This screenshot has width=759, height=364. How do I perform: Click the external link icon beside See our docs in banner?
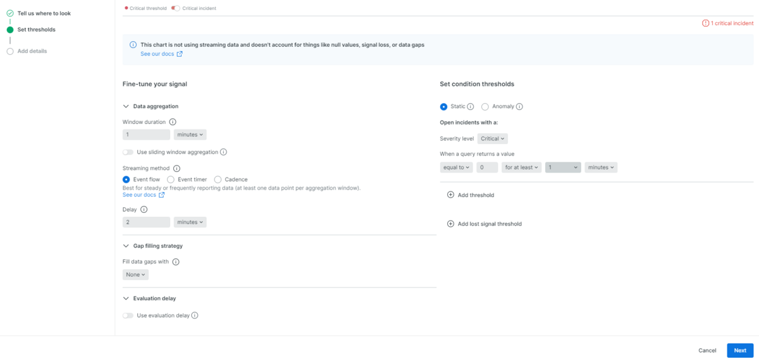[180, 54]
